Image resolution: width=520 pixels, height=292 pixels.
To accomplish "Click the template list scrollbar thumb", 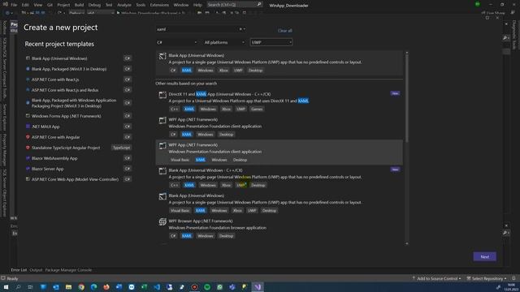I will [x=407, y=99].
